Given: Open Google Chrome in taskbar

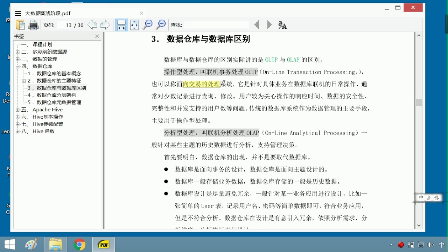Looking at the screenshot, I should coord(79,244).
